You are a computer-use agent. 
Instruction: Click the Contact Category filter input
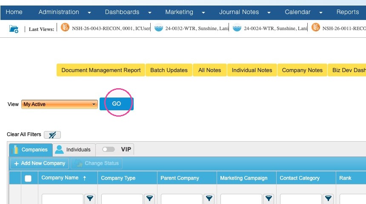point(301,199)
